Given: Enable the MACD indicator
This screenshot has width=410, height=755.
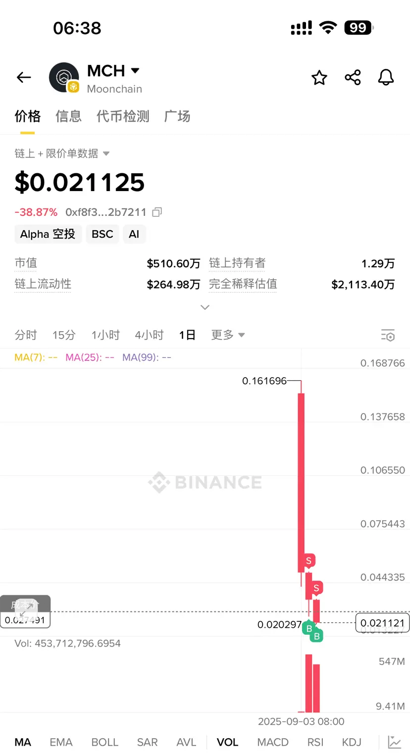Looking at the screenshot, I should (273, 742).
